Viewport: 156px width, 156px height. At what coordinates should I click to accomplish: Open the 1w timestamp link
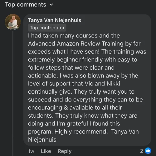pos(31,151)
